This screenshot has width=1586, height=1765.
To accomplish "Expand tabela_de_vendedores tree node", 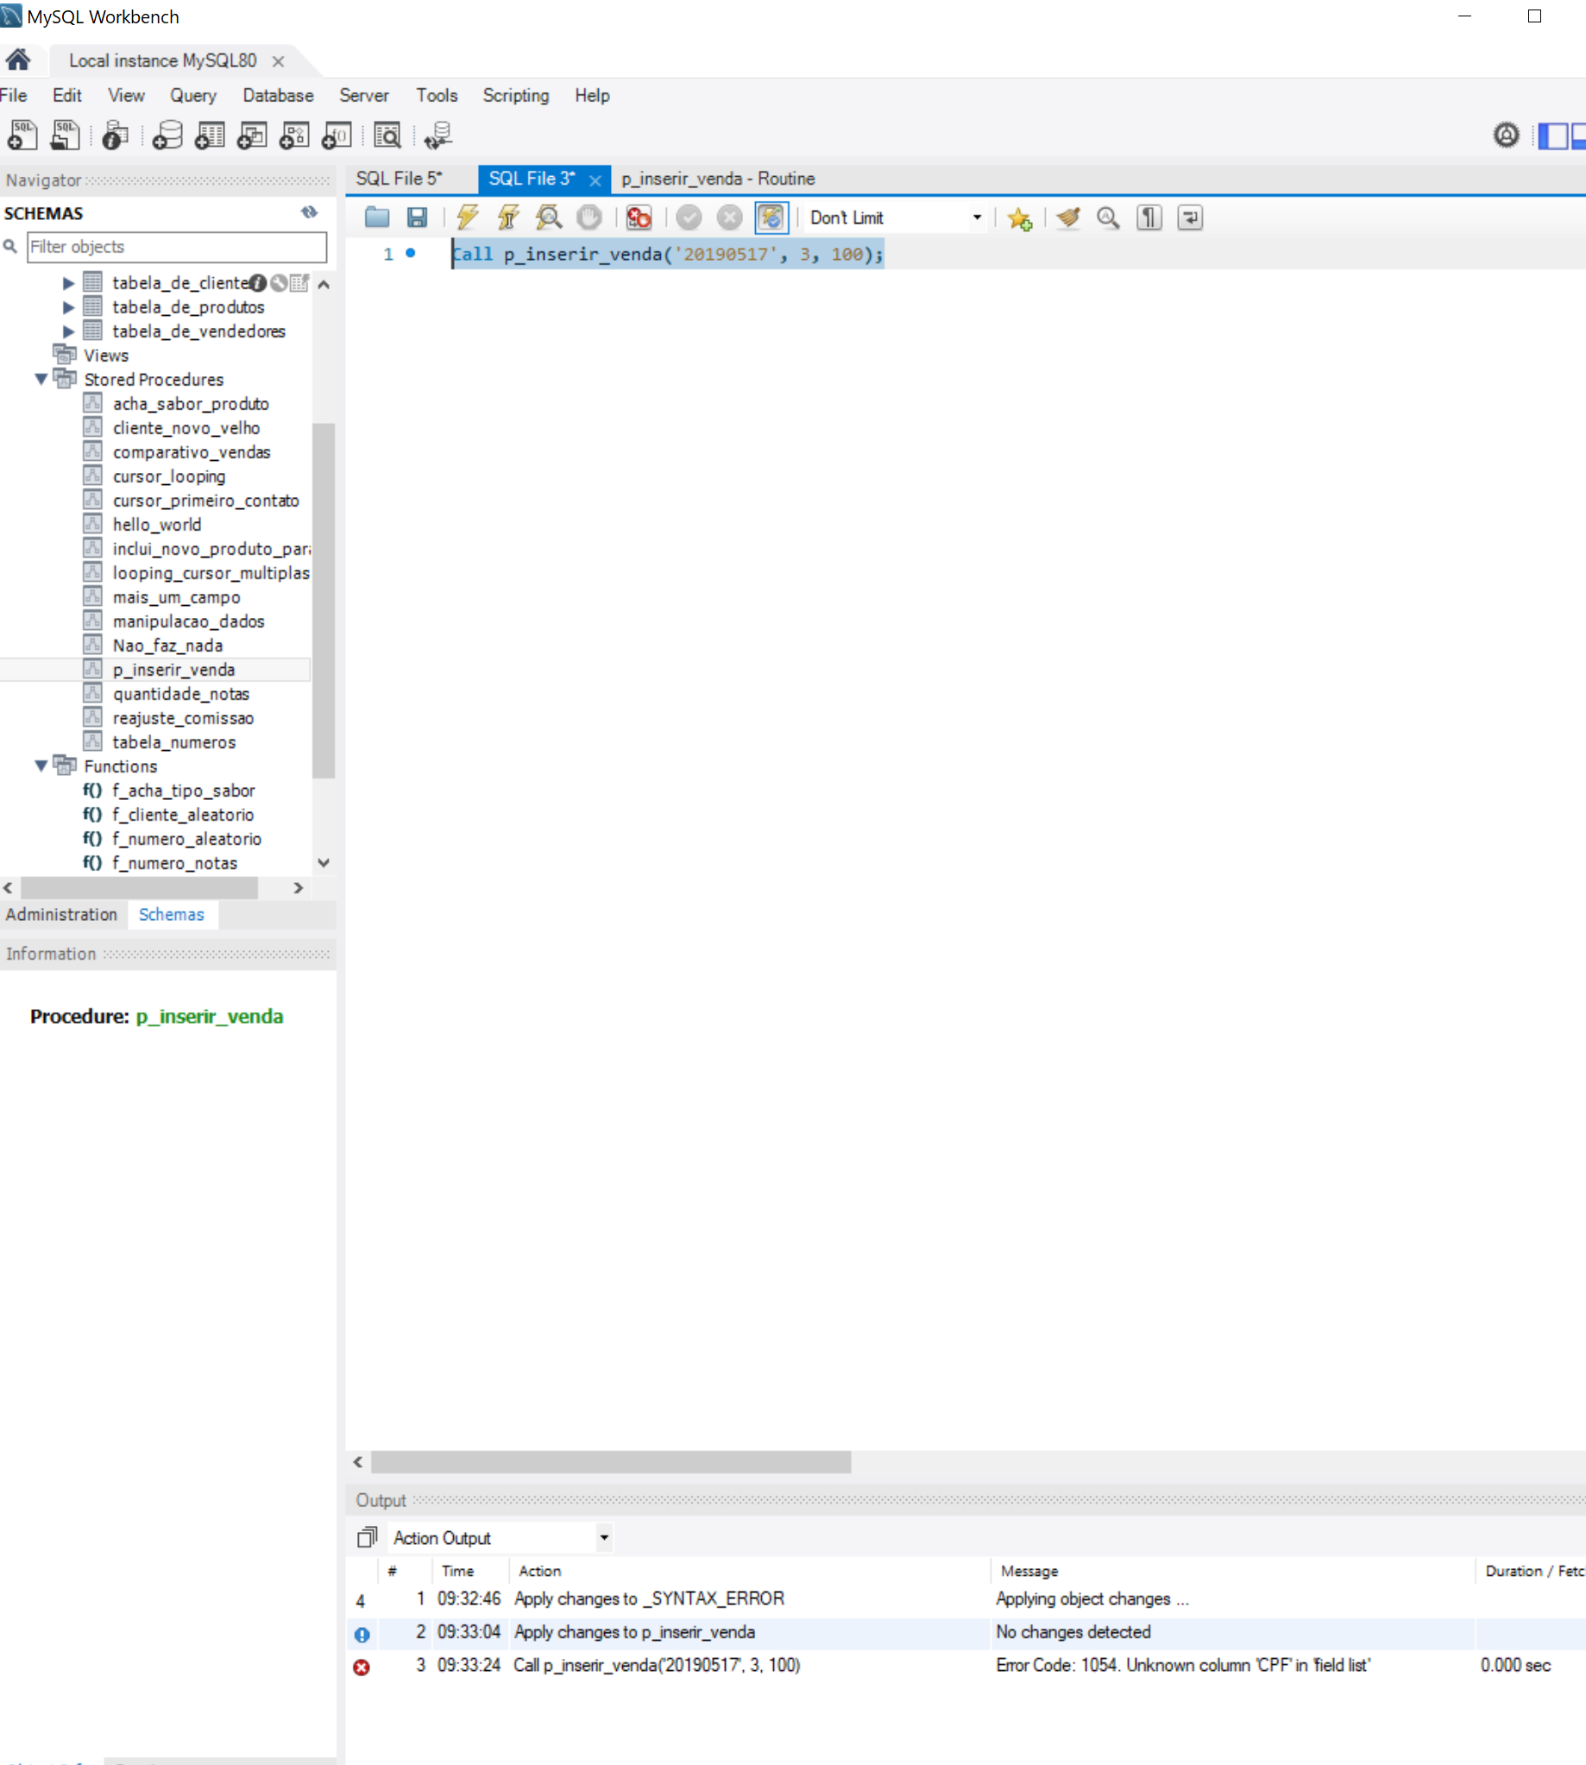I will click(68, 331).
